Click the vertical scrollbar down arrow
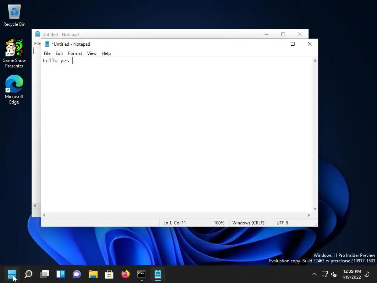The width and height of the screenshot is (377, 283). (315, 209)
